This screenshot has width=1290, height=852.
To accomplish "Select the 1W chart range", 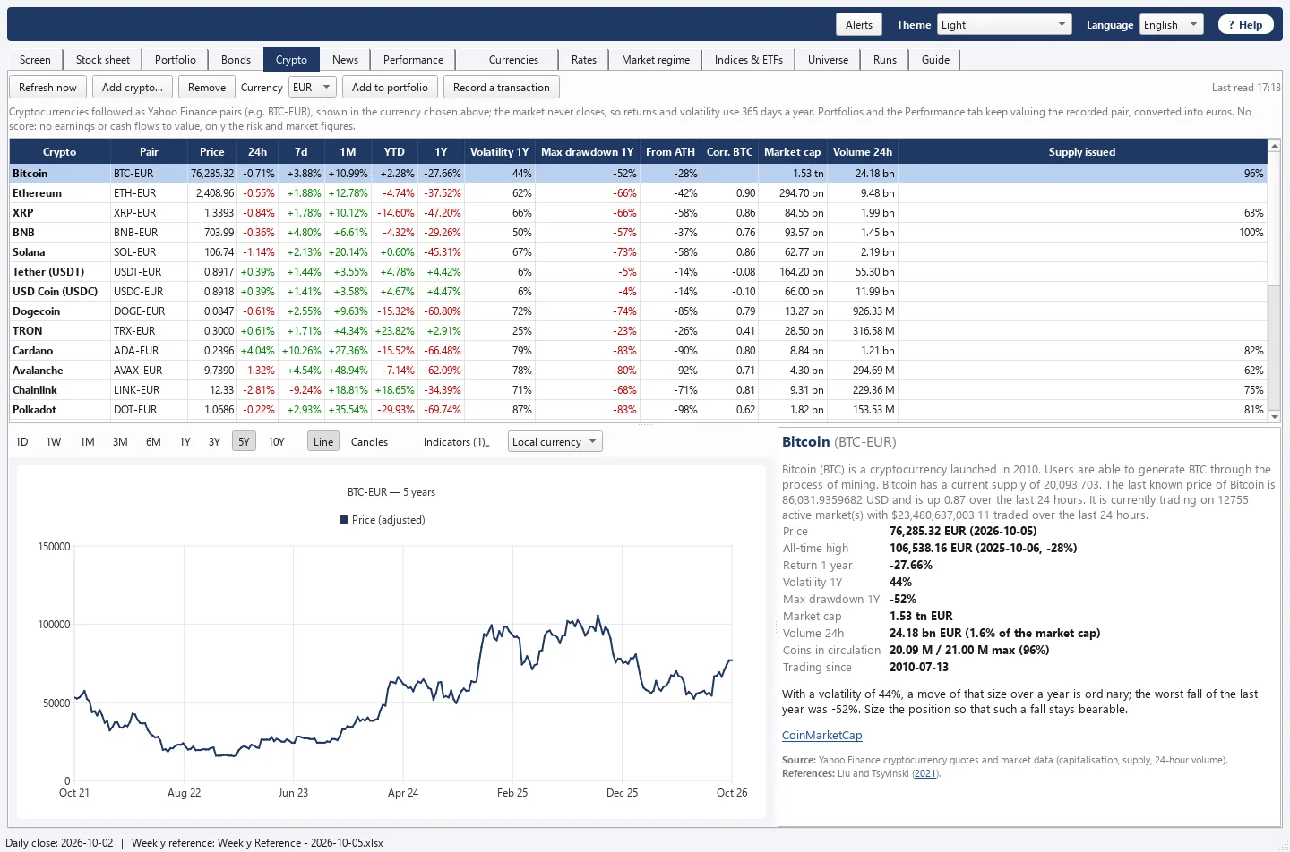I will (x=54, y=441).
